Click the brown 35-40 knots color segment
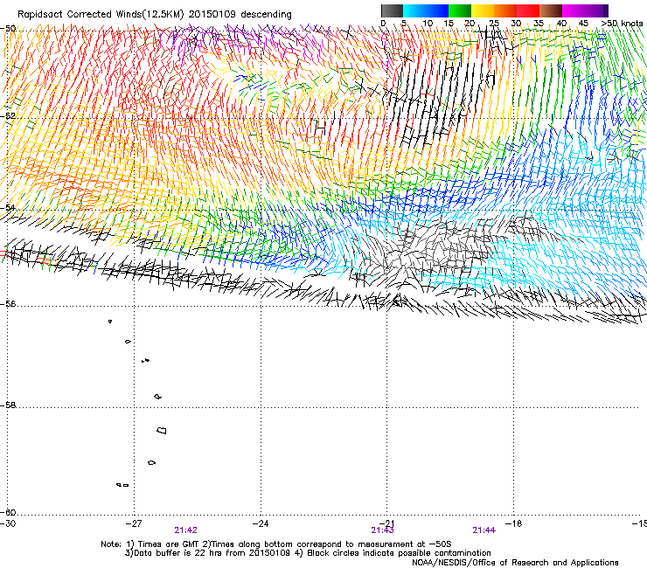 pyautogui.click(x=551, y=10)
